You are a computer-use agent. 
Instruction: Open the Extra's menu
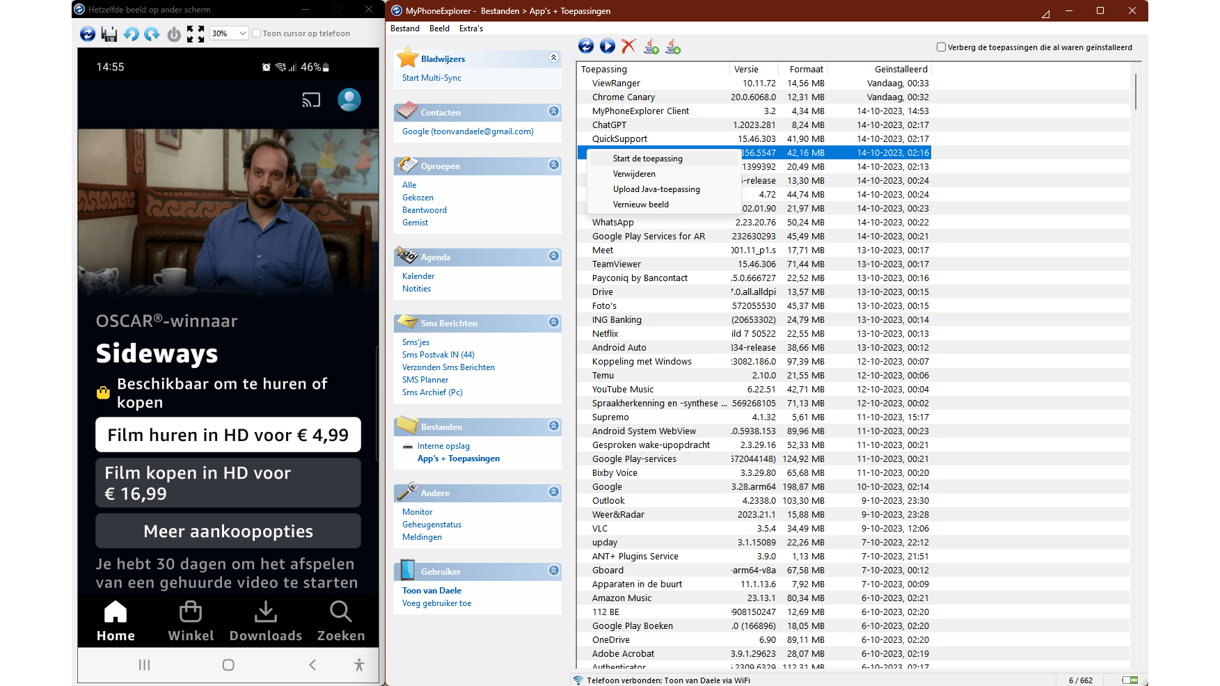pos(470,28)
